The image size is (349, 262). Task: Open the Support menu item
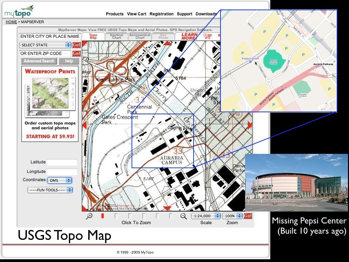pyautogui.click(x=184, y=14)
